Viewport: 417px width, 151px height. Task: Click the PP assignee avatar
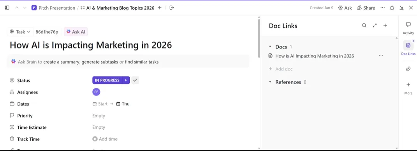pyautogui.click(x=96, y=92)
